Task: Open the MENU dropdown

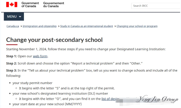Action: (14, 17)
